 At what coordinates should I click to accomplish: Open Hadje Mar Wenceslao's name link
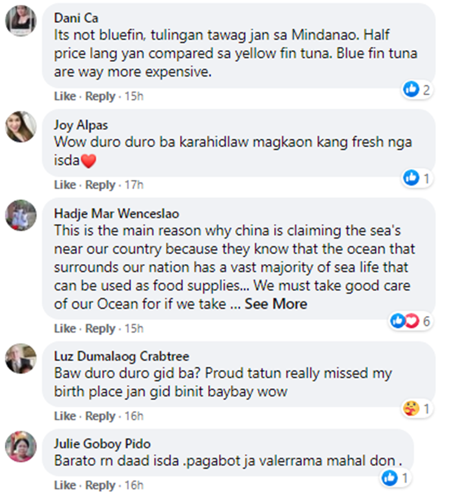pyautogui.click(x=116, y=214)
